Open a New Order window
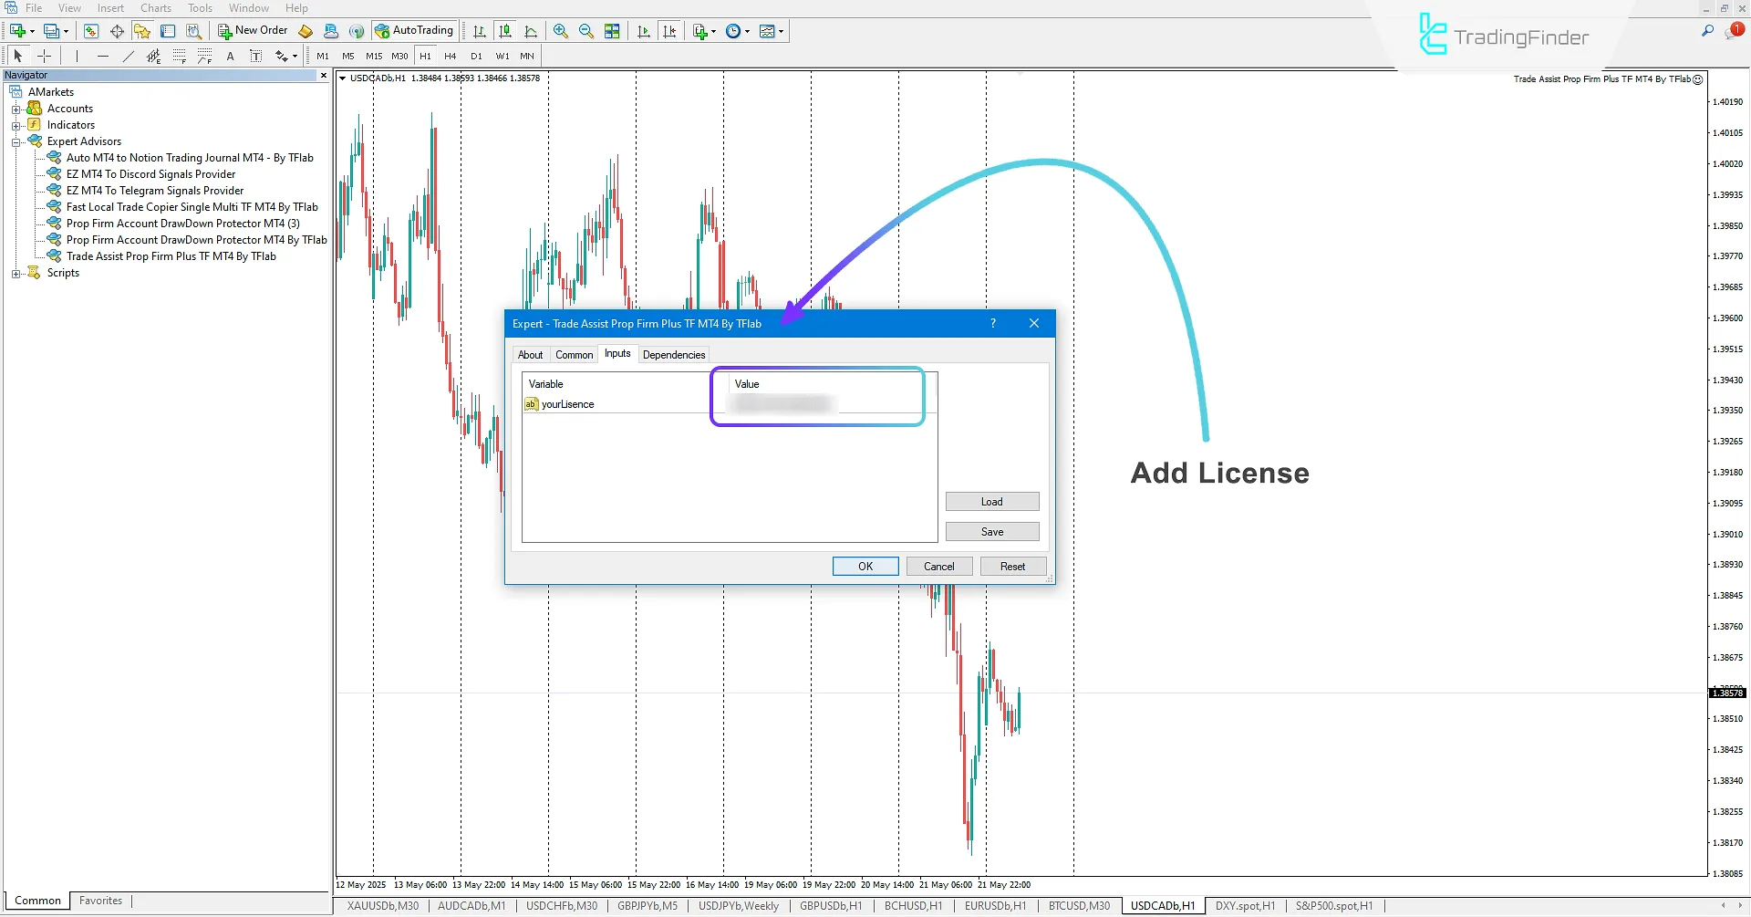The image size is (1751, 917). 253,30
